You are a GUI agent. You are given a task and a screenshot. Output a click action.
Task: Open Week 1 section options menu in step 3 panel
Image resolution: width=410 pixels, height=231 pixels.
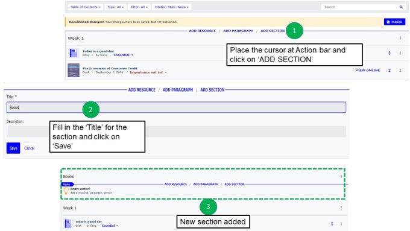click(x=341, y=208)
